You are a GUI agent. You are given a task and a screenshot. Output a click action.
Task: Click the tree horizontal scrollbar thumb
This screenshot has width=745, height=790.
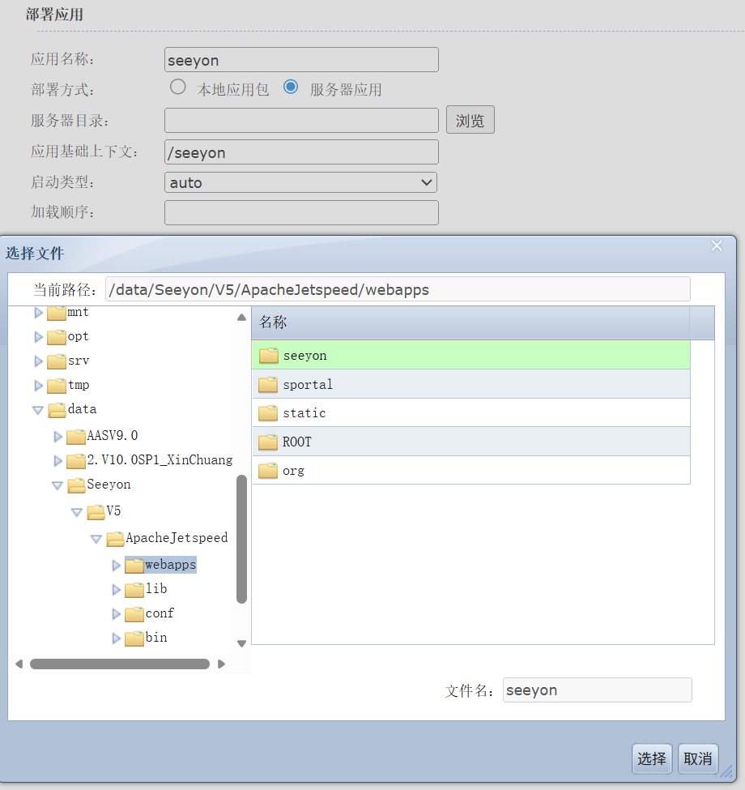tap(120, 664)
